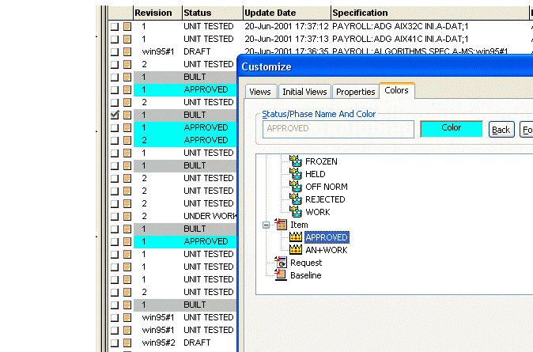Click the Baseline node icon
This screenshot has height=352, width=533.
pos(280,275)
